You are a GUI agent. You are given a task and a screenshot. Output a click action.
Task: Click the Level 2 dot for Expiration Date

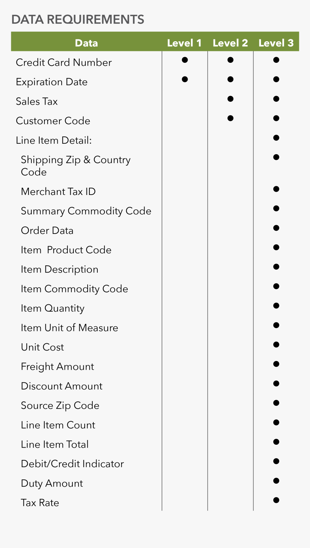point(230,79)
